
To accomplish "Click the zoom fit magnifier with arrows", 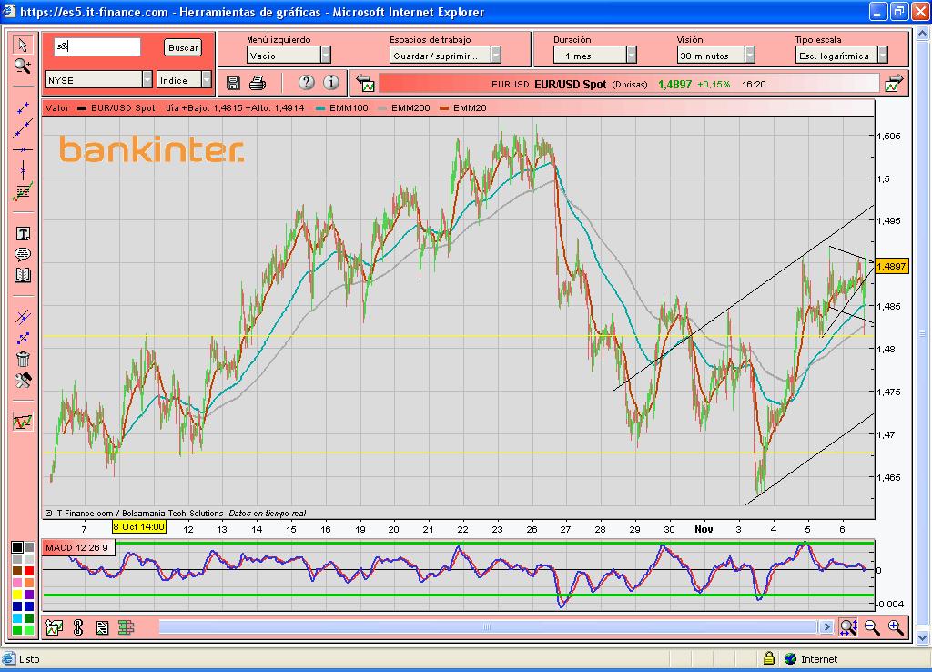I will click(848, 626).
